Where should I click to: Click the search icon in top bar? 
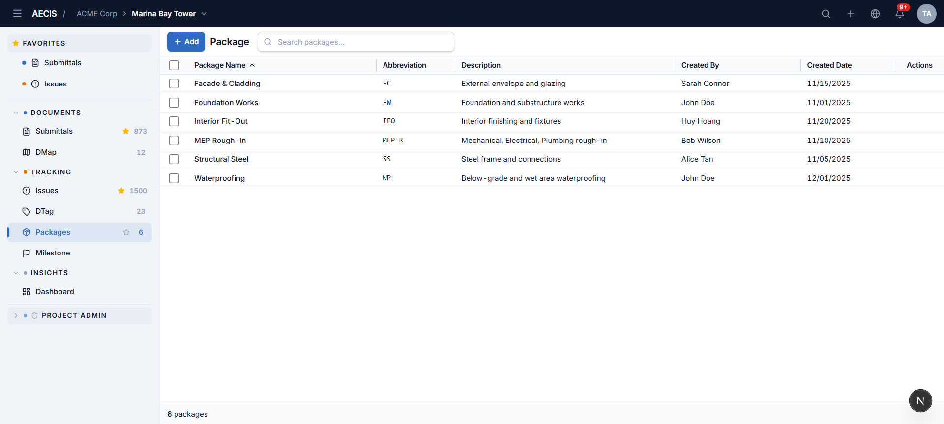(x=826, y=14)
